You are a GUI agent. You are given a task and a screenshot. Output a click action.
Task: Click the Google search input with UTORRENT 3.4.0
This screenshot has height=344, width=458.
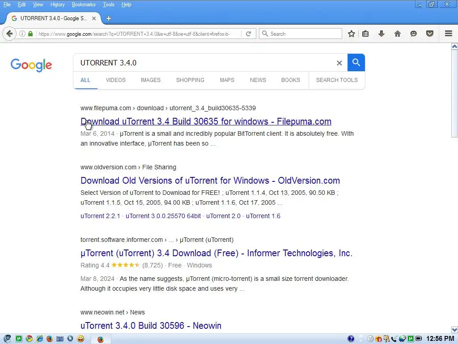pos(204,63)
